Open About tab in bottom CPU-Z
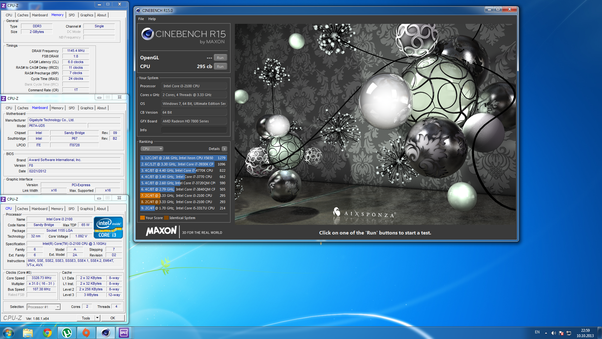Image resolution: width=602 pixels, height=339 pixels. (101, 209)
